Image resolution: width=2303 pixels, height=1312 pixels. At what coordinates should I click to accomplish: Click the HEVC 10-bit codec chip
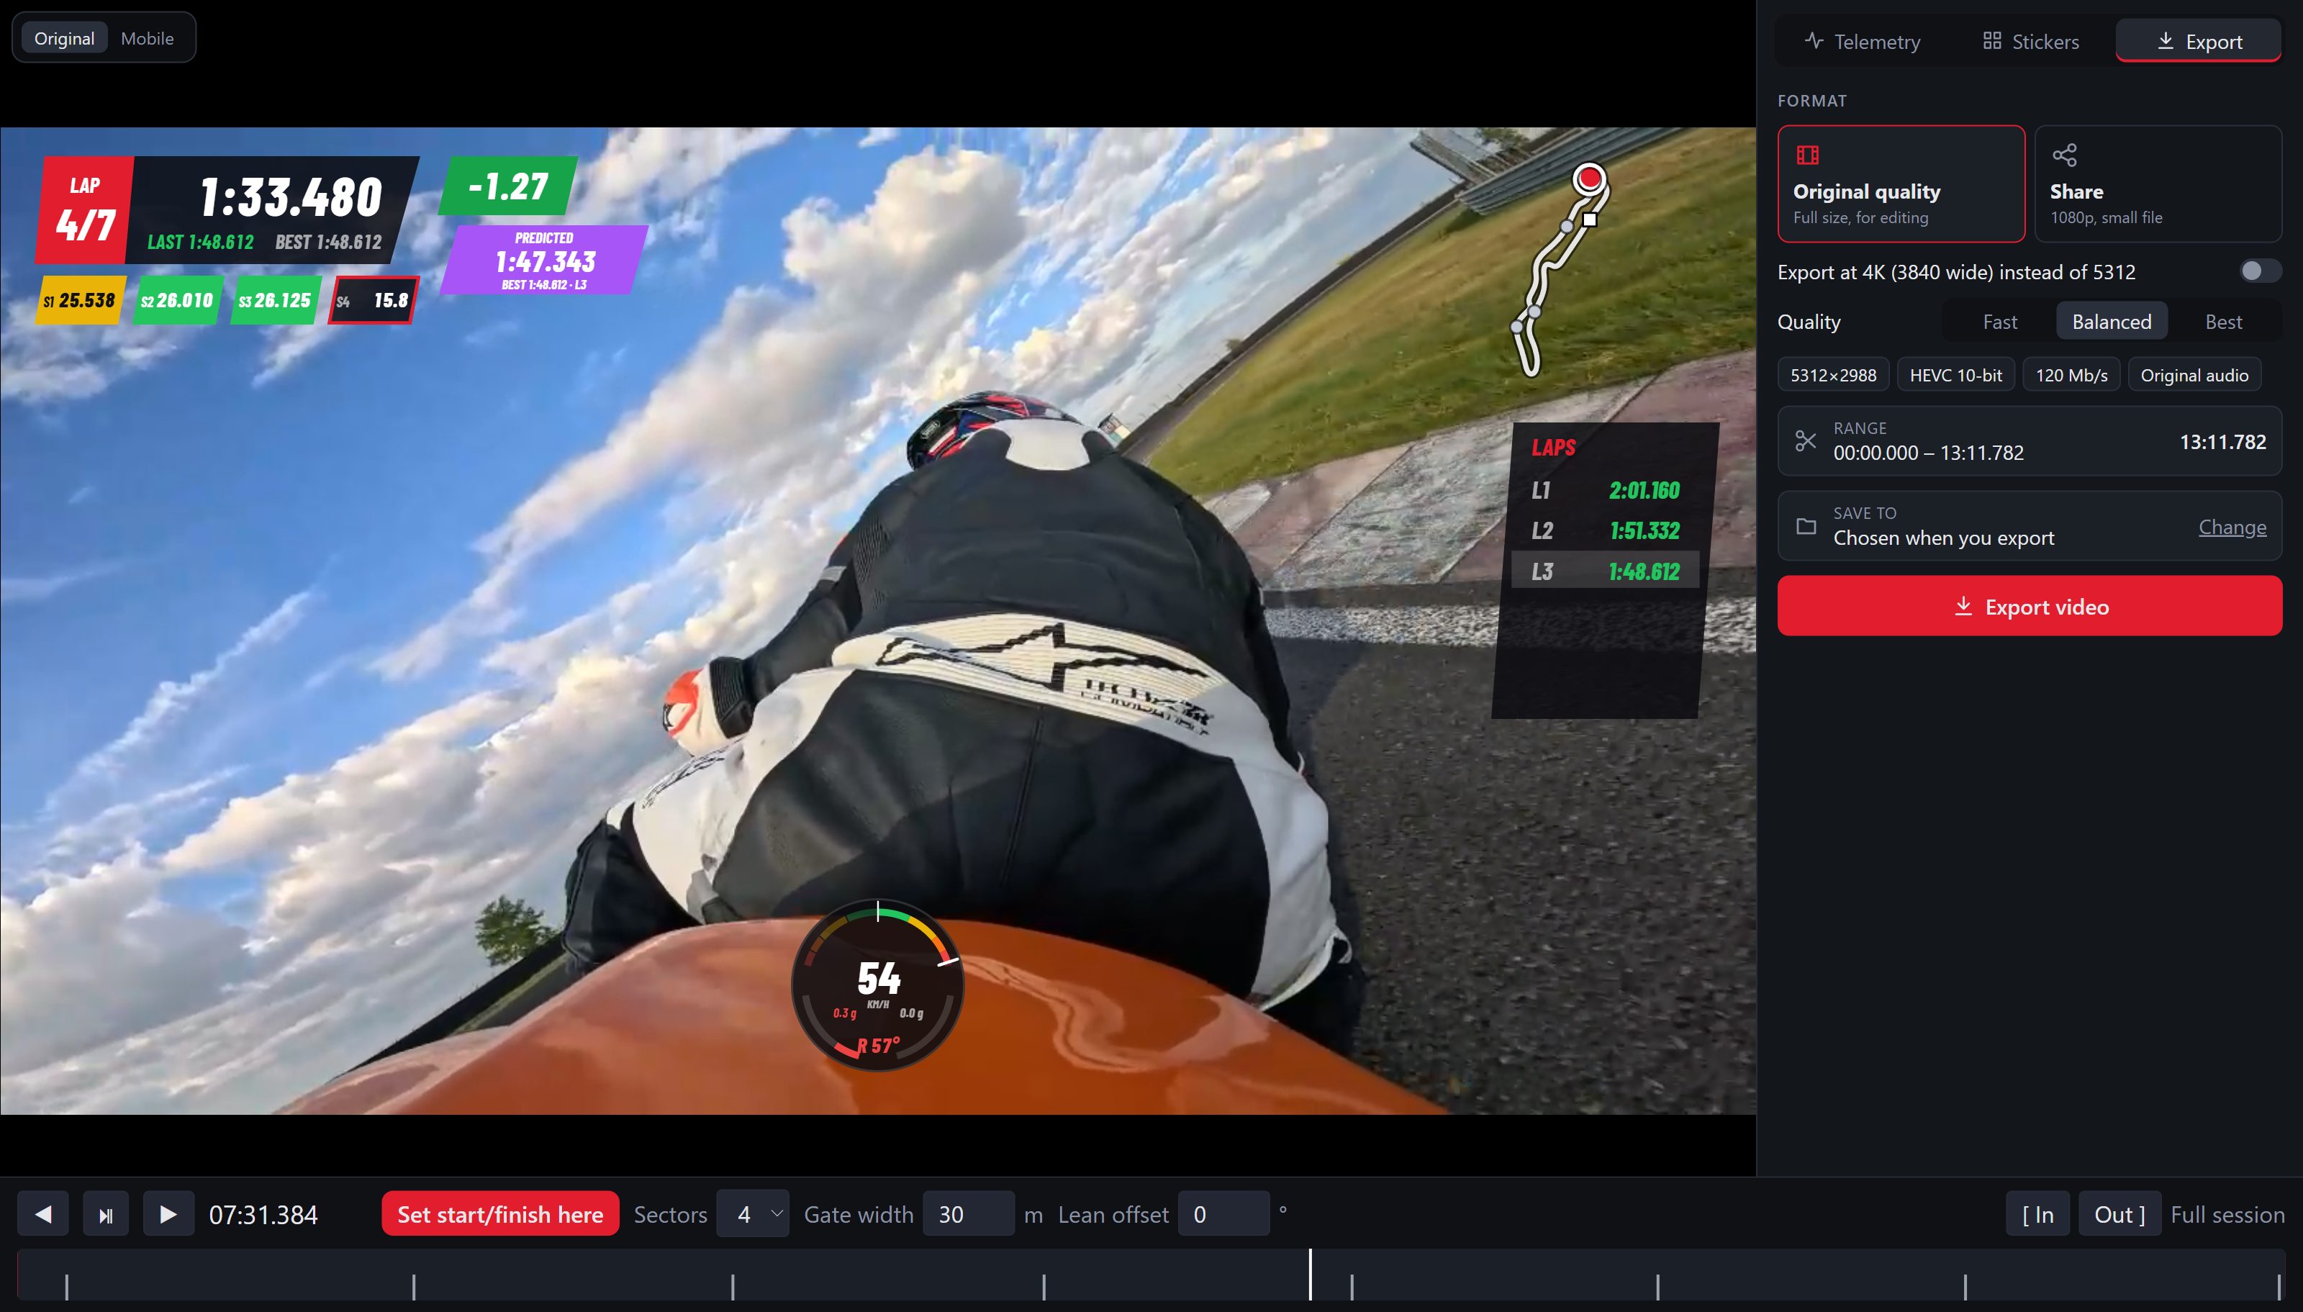(1955, 375)
